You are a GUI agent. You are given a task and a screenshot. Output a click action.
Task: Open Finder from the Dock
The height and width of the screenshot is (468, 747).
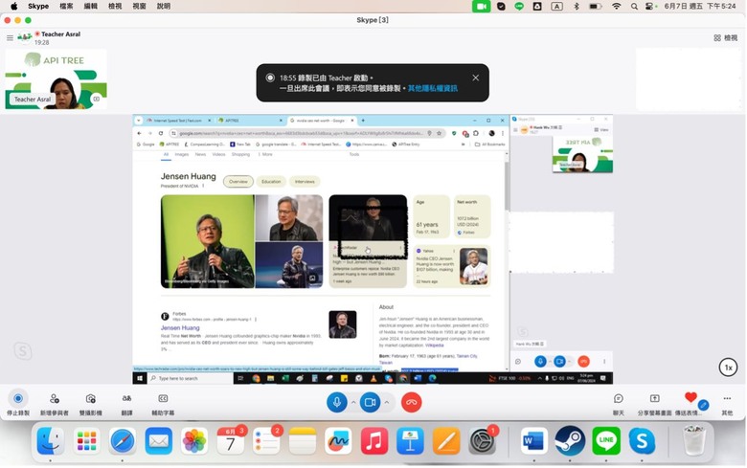click(51, 441)
